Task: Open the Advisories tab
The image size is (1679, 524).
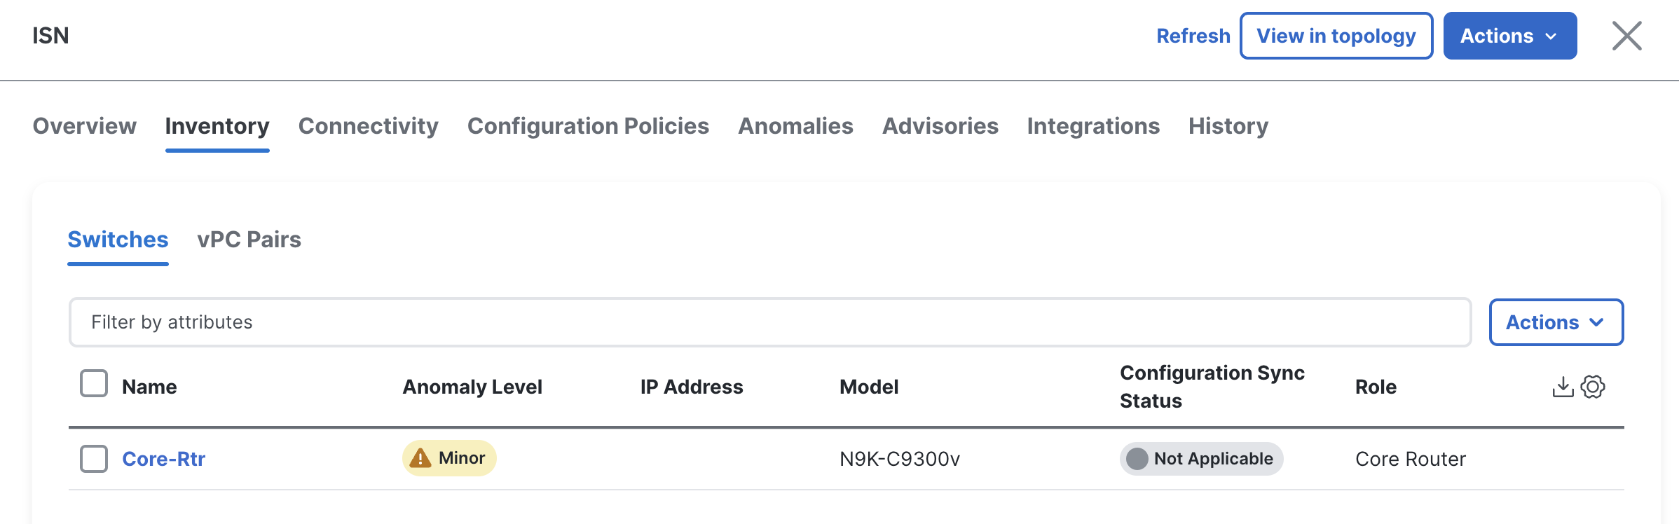Action: click(x=940, y=126)
